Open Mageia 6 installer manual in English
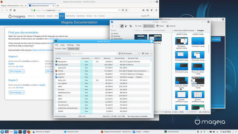This screenshot has width=238, height=134. [11, 64]
